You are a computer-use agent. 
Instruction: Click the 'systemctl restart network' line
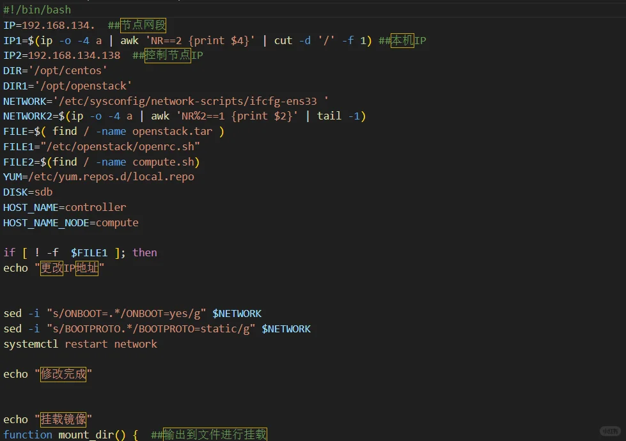tap(80, 344)
